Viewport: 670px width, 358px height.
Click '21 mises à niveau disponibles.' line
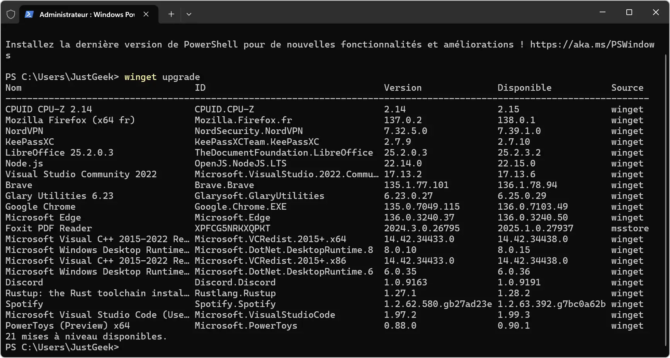coord(86,336)
